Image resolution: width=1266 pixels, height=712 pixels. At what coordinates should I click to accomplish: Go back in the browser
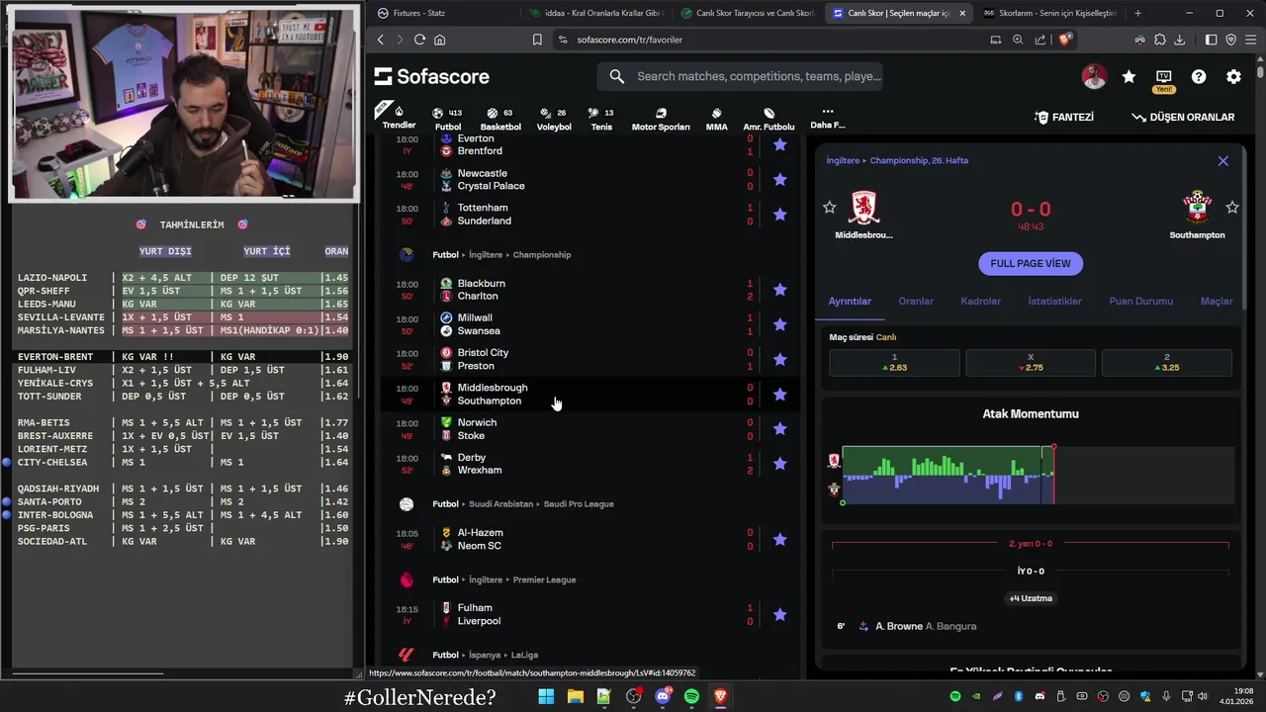(381, 40)
